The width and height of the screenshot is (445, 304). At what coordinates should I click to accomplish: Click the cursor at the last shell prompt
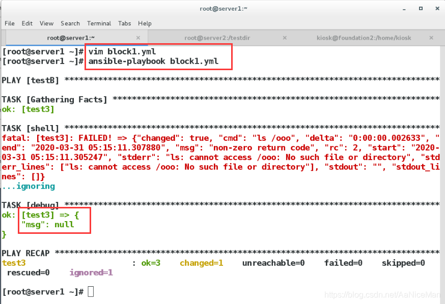point(91,291)
